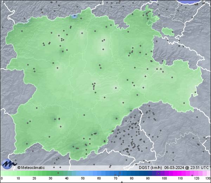Click the light blue swatch near 50
Screen dimensions: 211x183
click(82, 173)
